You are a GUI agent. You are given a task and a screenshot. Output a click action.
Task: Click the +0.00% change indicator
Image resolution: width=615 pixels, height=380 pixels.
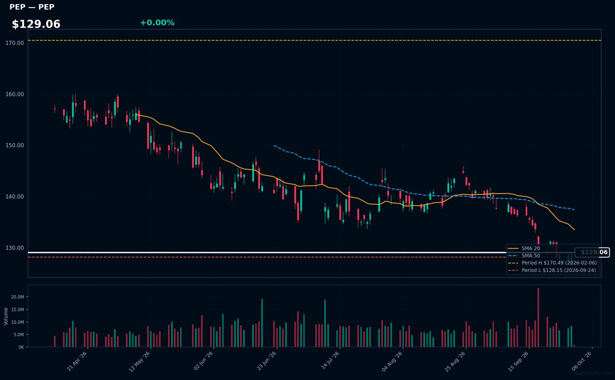[157, 23]
